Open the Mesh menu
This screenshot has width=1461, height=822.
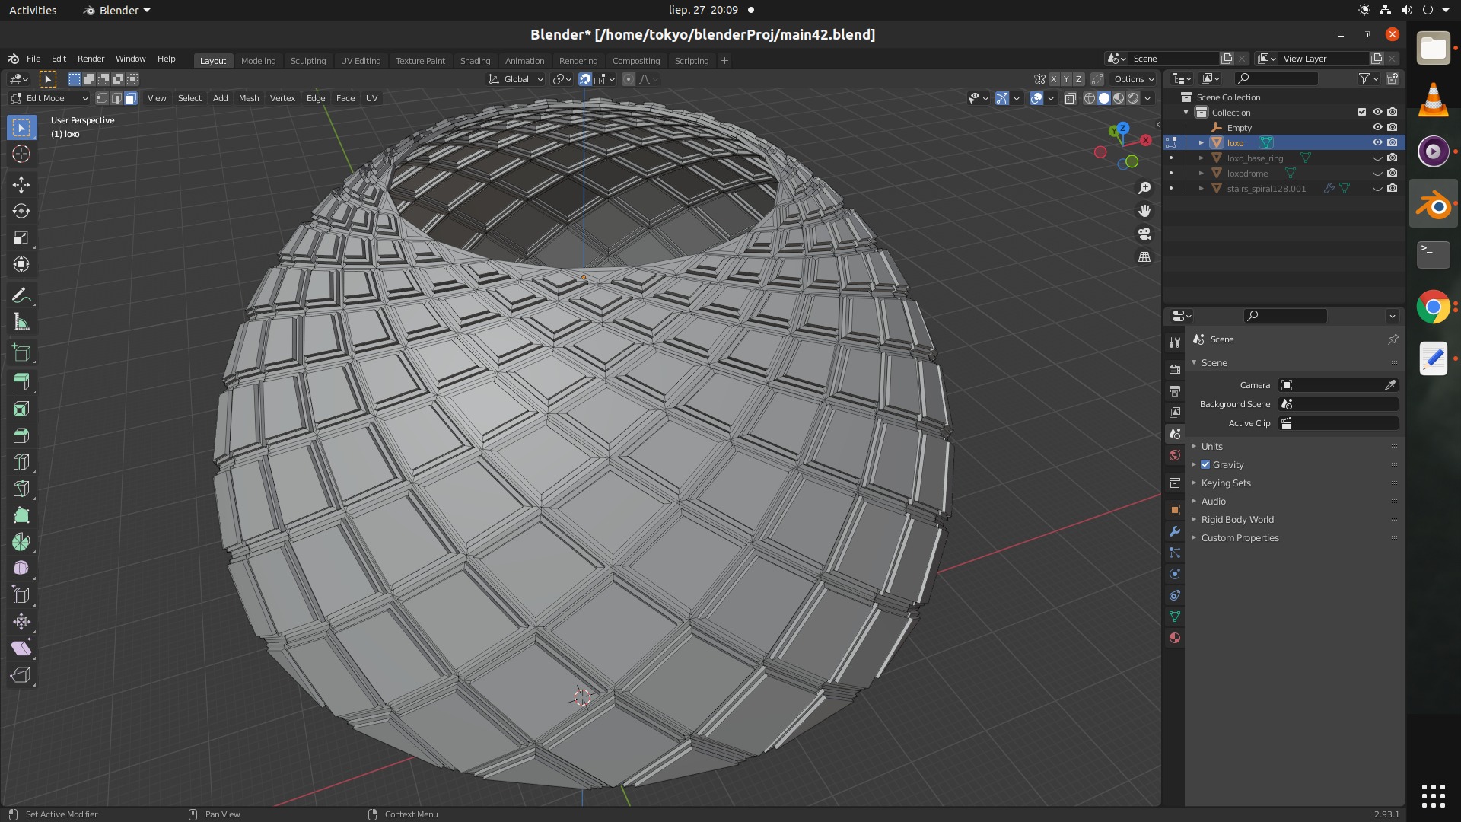[x=248, y=98]
